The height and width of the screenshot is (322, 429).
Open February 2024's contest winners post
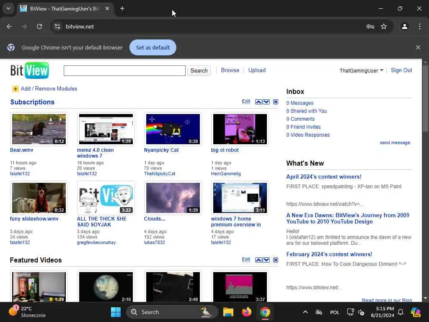point(329,254)
